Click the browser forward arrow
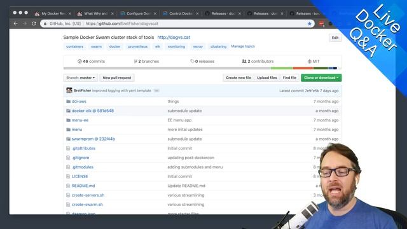This screenshot has height=229, width=407. [25, 24]
